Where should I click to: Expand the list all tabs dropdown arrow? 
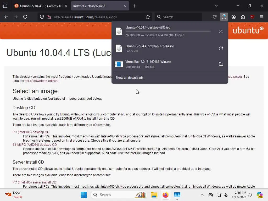[216, 6]
